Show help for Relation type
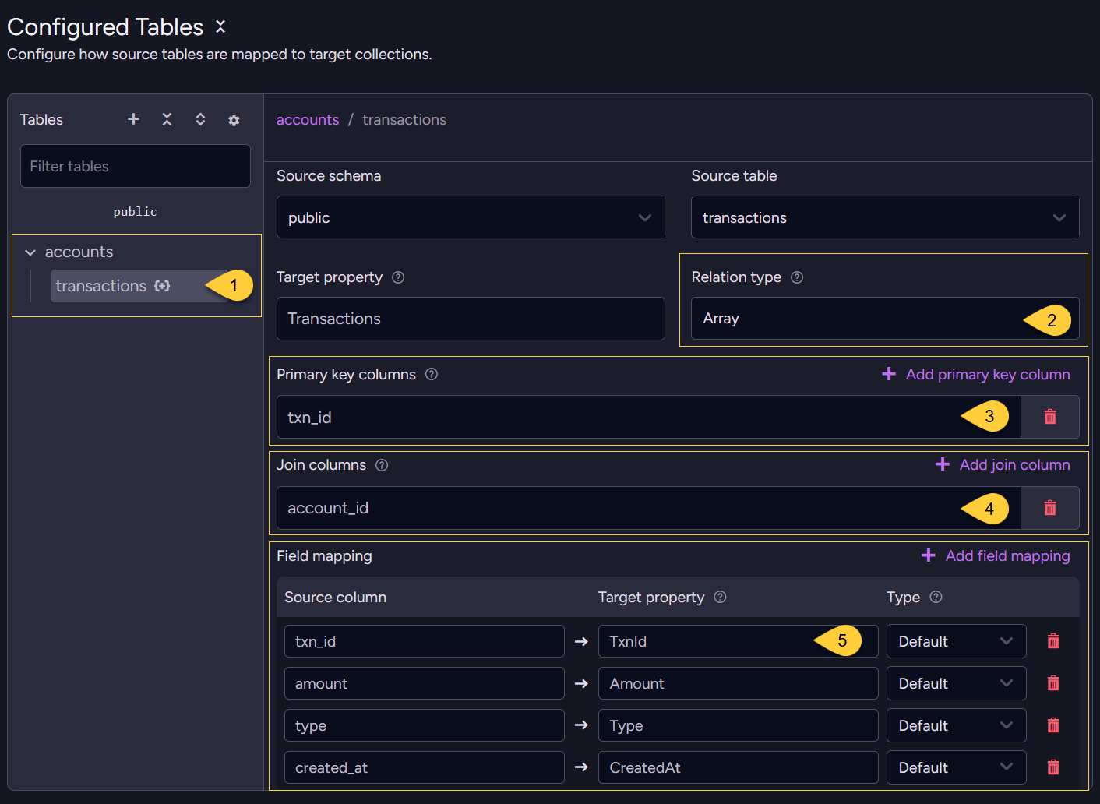The height and width of the screenshot is (804, 1100). [x=797, y=277]
